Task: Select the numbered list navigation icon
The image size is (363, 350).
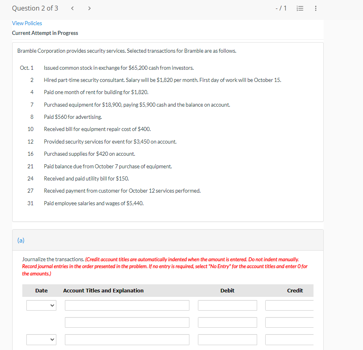Action: 300,8
